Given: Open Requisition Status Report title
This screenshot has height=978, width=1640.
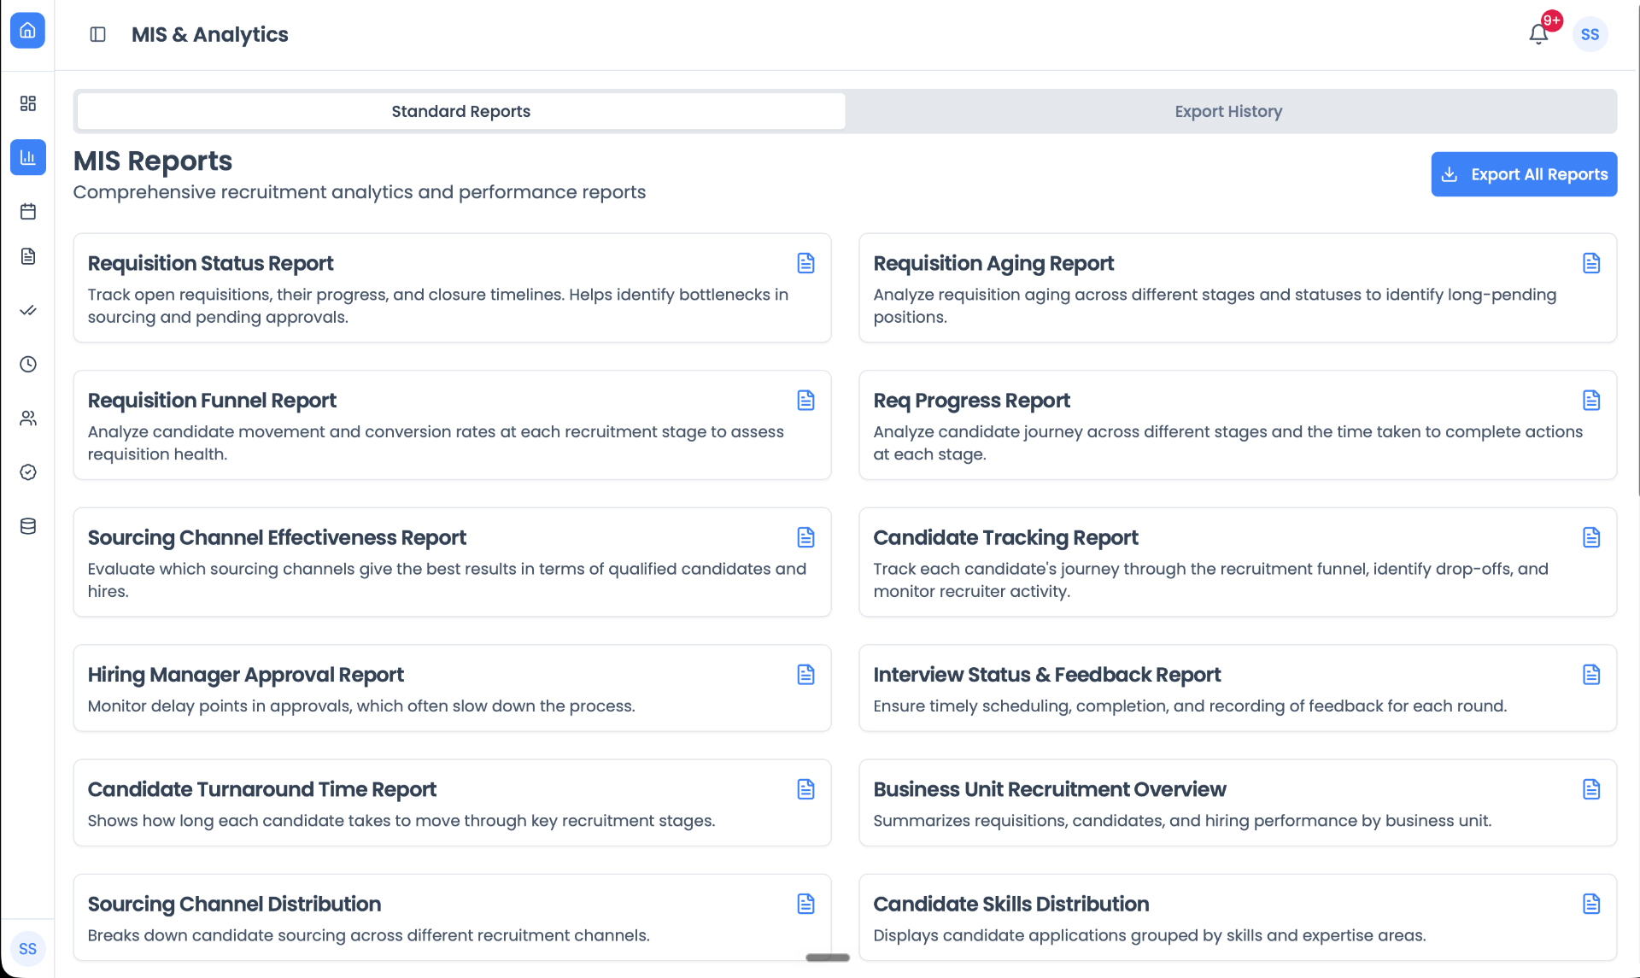Looking at the screenshot, I should point(210,263).
